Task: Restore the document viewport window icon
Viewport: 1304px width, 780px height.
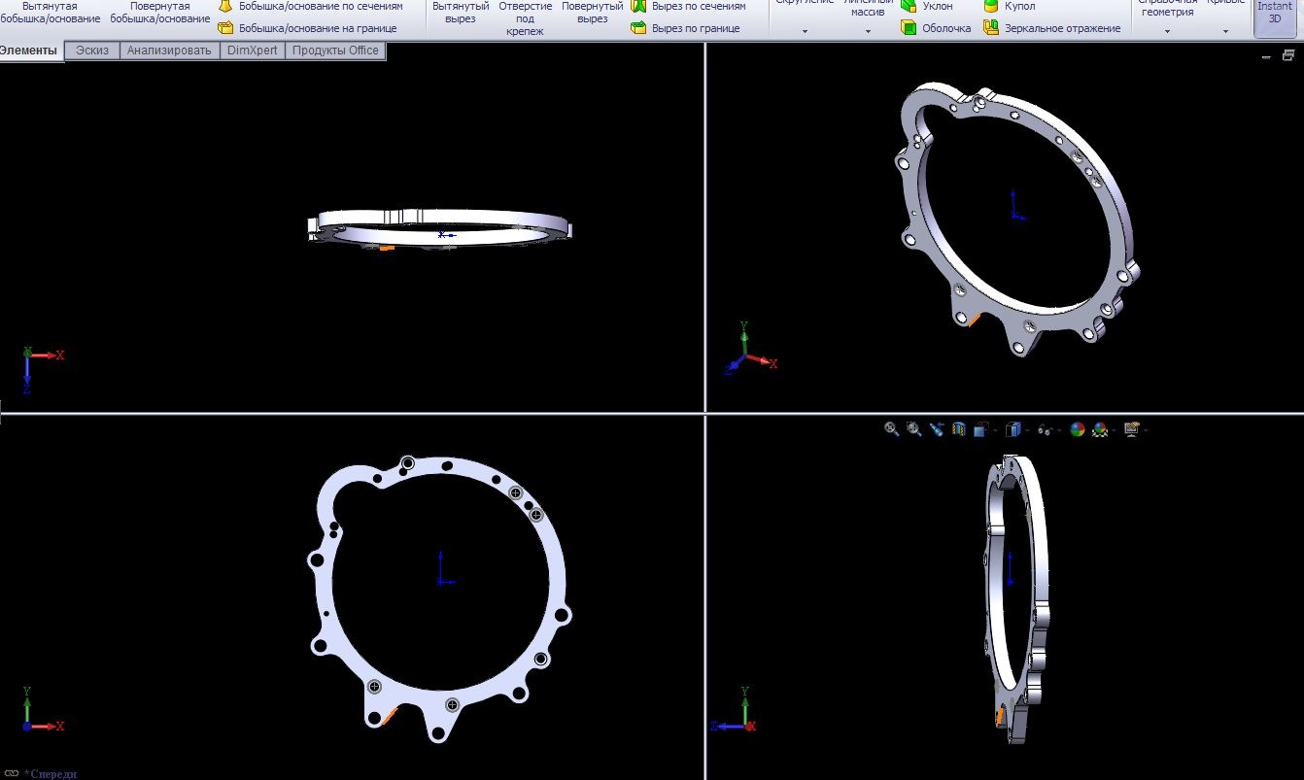Action: (x=1288, y=56)
